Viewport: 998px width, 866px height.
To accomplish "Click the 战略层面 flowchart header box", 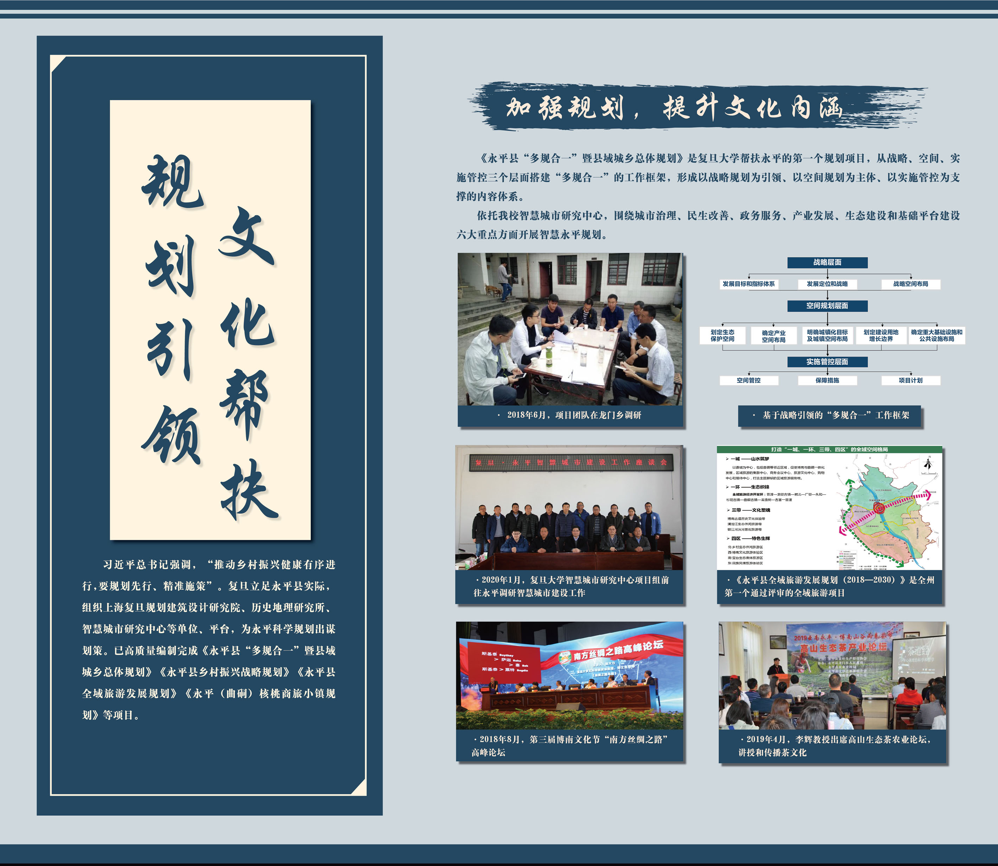I will click(x=827, y=262).
